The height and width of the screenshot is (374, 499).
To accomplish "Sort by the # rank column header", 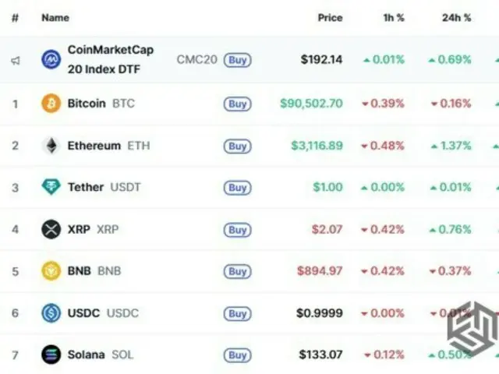I will coord(15,17).
